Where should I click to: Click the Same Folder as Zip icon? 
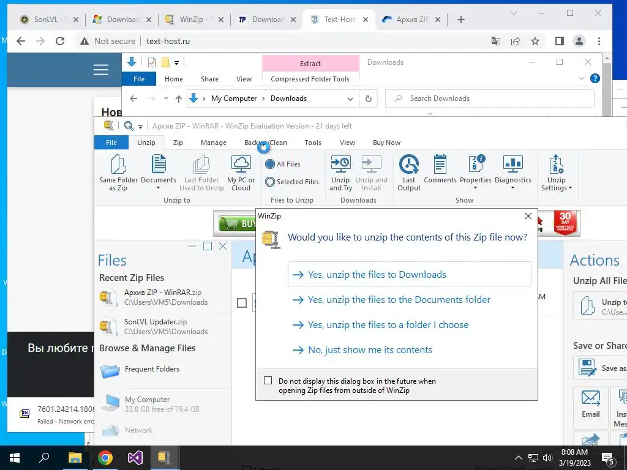118,164
